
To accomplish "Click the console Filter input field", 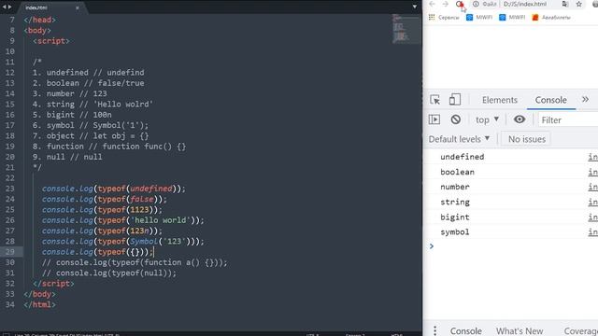I will (x=568, y=120).
